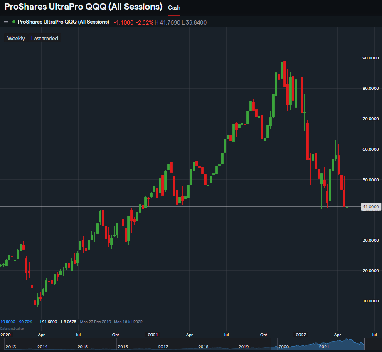Click the -2.62% percentage change in header
This screenshot has width=382, height=352.
point(144,22)
